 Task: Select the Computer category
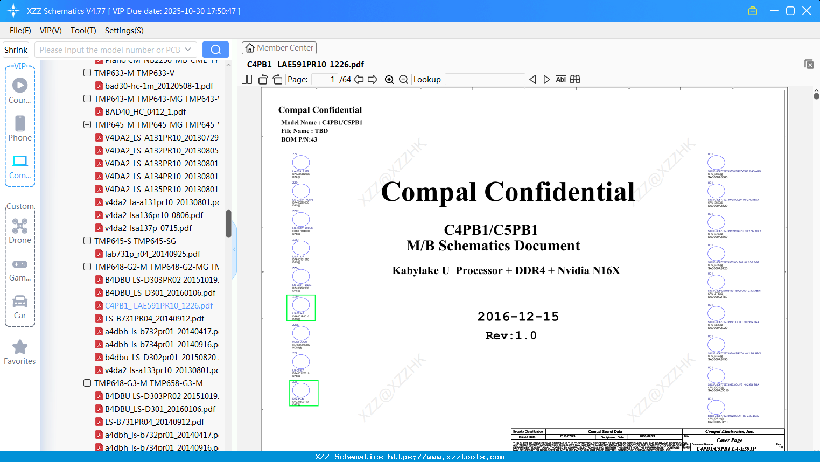(x=20, y=166)
